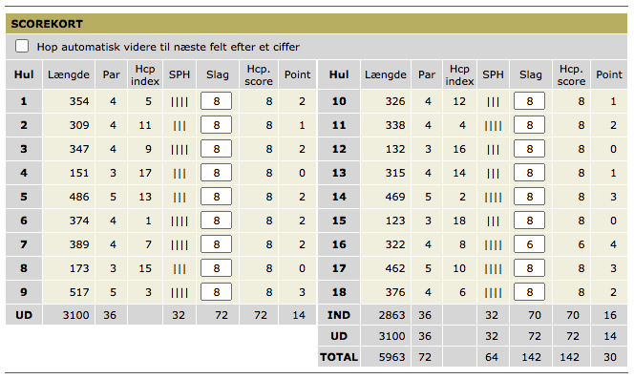Select the Slag input for hole 15
Image resolution: width=634 pixels, height=379 pixels.
click(529, 221)
